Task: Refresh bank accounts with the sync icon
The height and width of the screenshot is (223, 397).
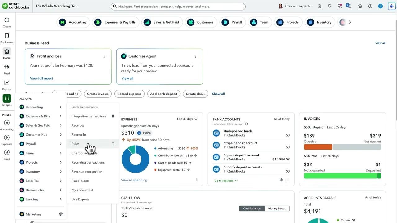Action: (246, 124)
